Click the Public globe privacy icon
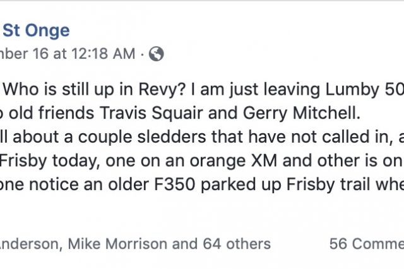The width and height of the screenshot is (404, 269). coord(157,54)
